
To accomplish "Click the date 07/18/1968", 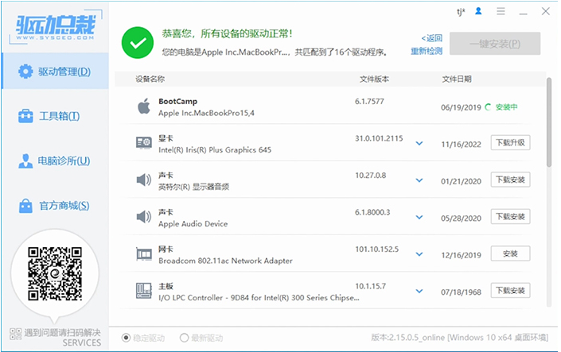I will coord(461,292).
